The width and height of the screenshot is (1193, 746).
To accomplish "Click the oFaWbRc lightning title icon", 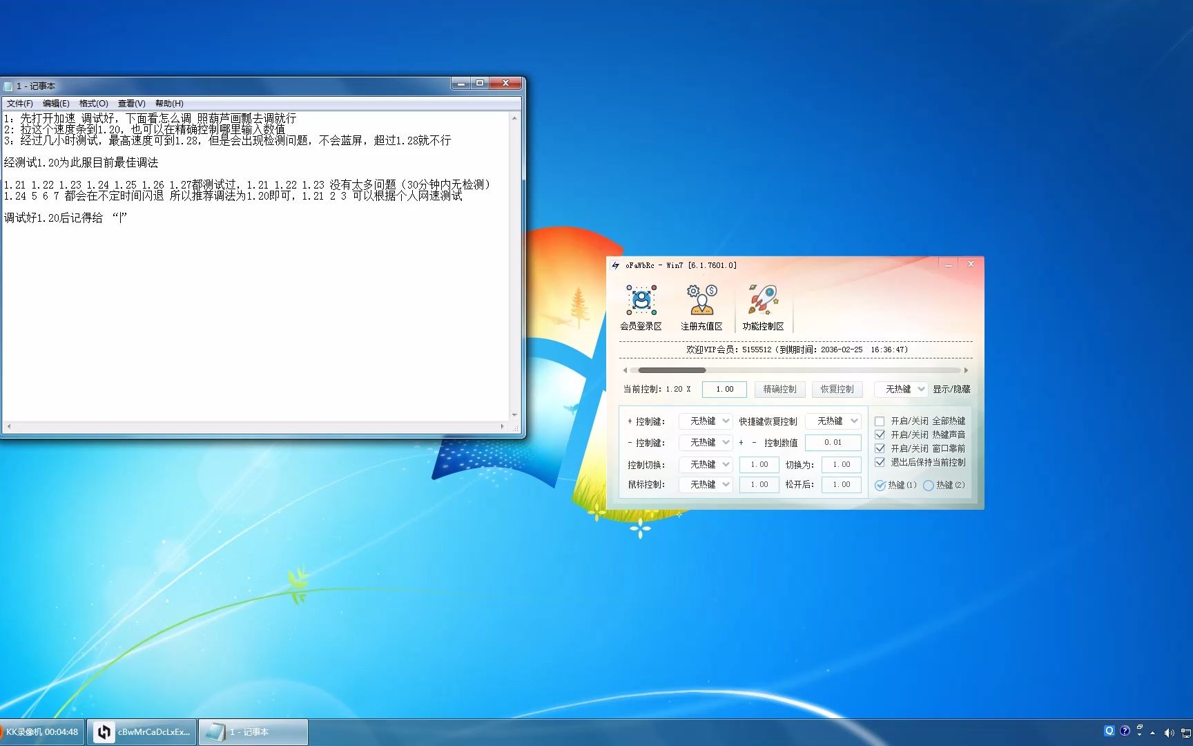I will click(x=615, y=265).
